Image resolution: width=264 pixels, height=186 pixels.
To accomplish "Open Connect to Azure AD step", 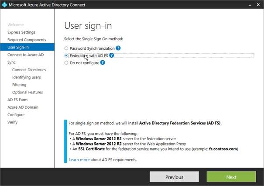I will [26, 55].
